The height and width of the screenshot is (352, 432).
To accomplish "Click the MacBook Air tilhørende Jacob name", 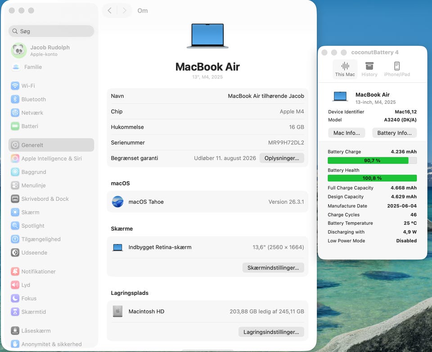I will (x=266, y=96).
